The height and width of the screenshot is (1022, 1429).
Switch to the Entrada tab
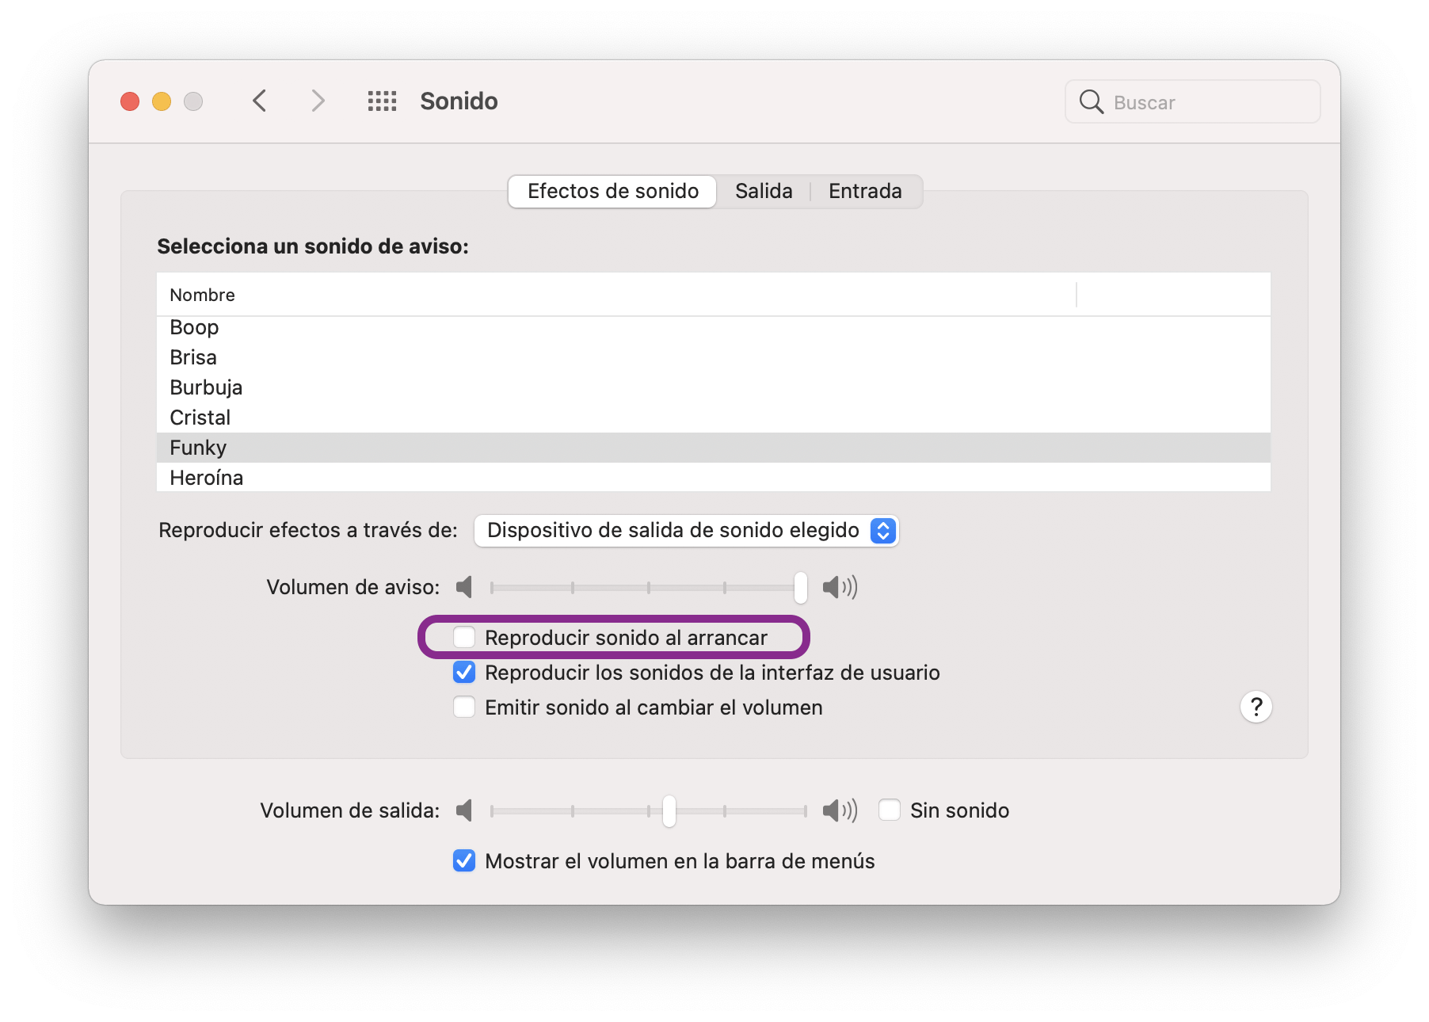865,191
